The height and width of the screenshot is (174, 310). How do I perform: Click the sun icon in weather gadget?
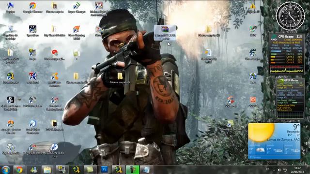pyautogui.click(x=262, y=132)
